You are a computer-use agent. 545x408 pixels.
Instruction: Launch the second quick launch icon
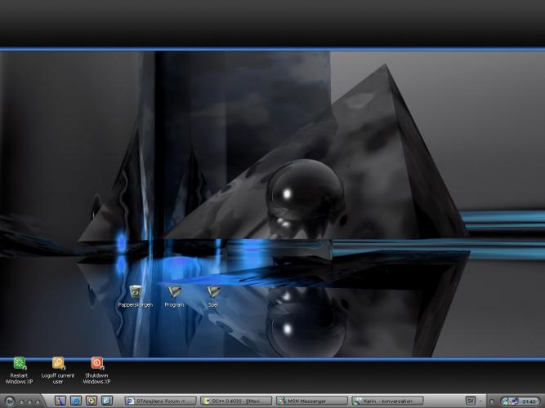(75, 401)
